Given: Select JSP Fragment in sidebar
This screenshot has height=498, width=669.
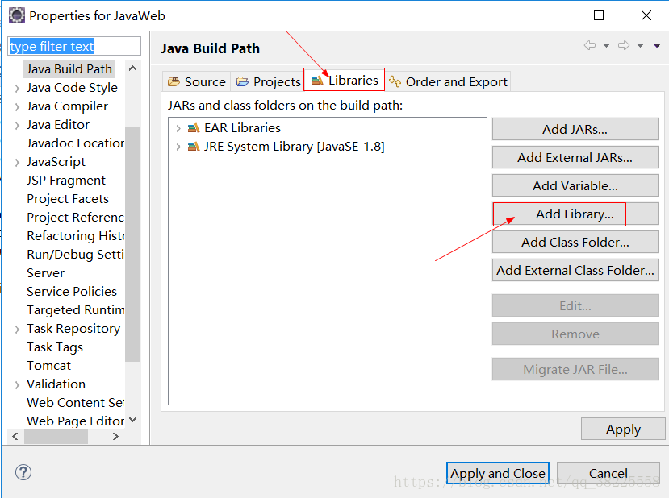Looking at the screenshot, I should click(x=66, y=181).
